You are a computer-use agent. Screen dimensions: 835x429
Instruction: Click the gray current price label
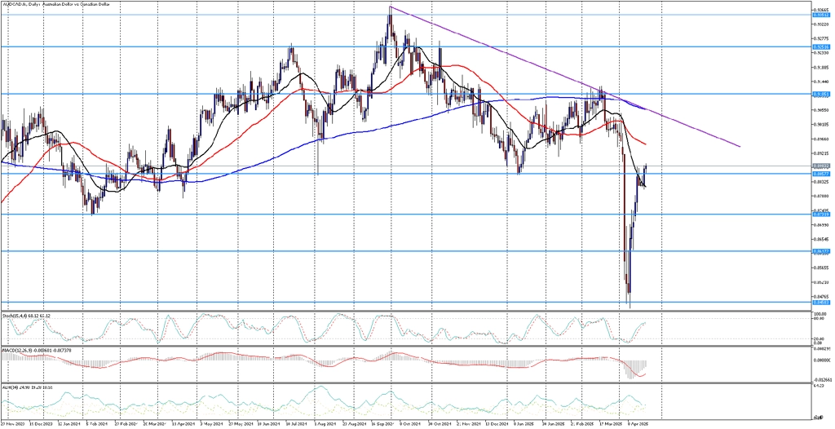click(822, 166)
